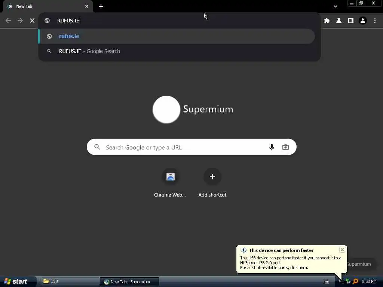Click the USB device tray icon
The width and height of the screenshot is (383, 287).
[x=341, y=282]
